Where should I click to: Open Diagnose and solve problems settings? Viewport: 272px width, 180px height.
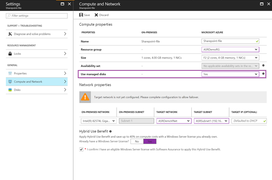click(x=37, y=34)
